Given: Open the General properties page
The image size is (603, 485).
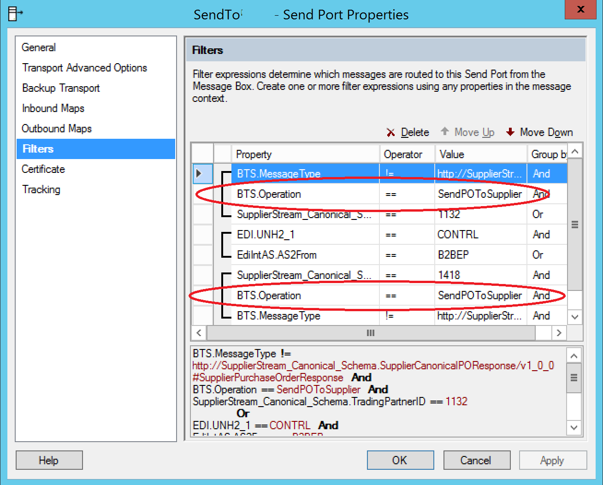Looking at the screenshot, I should coord(39,47).
